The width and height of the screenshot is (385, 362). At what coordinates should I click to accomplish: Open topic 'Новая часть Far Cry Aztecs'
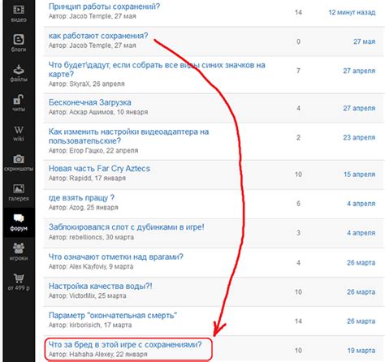(99, 168)
